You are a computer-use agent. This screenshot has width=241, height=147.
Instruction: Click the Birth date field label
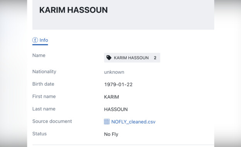tap(43, 84)
